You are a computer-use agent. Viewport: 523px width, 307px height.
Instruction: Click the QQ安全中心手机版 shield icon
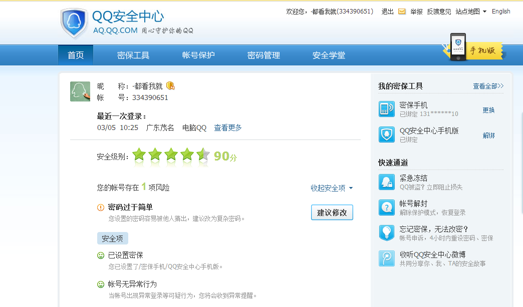[387, 134]
